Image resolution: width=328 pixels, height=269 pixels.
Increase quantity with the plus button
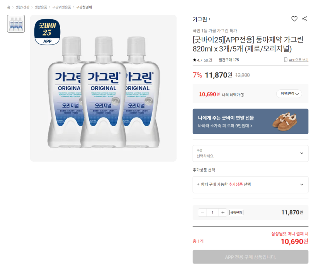click(x=223, y=212)
